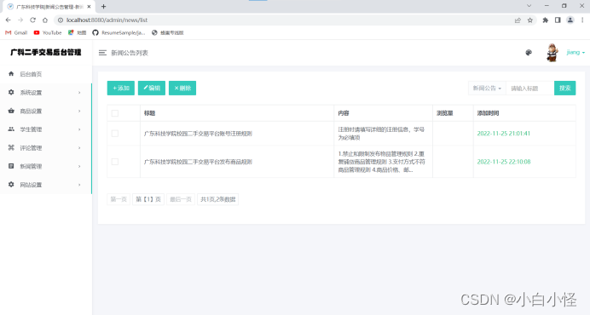590x315 pixels.
Task: Click the 第一页 first page button
Action: [x=119, y=199]
